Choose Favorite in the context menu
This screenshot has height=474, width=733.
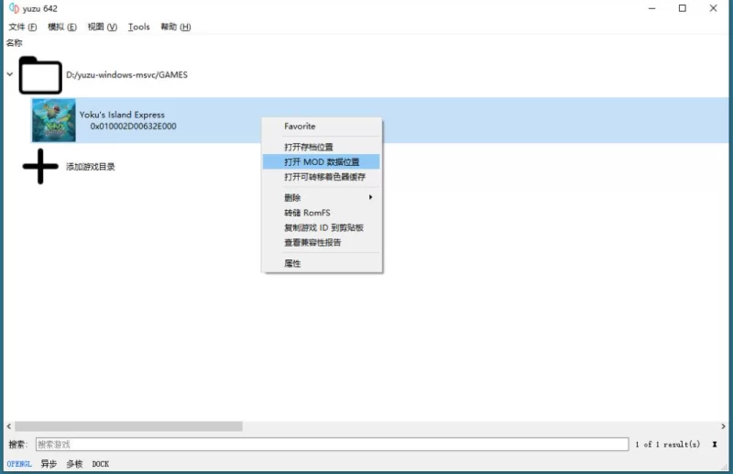(x=322, y=127)
